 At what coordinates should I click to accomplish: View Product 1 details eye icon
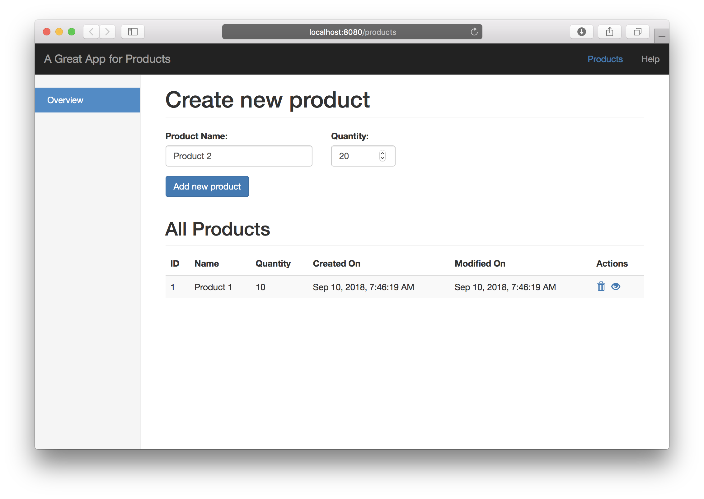coord(616,286)
